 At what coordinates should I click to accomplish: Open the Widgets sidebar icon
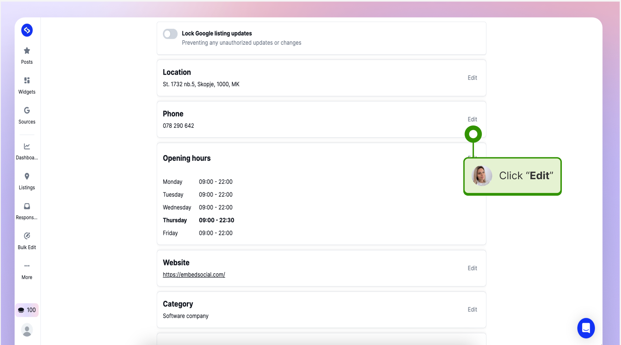pyautogui.click(x=27, y=80)
